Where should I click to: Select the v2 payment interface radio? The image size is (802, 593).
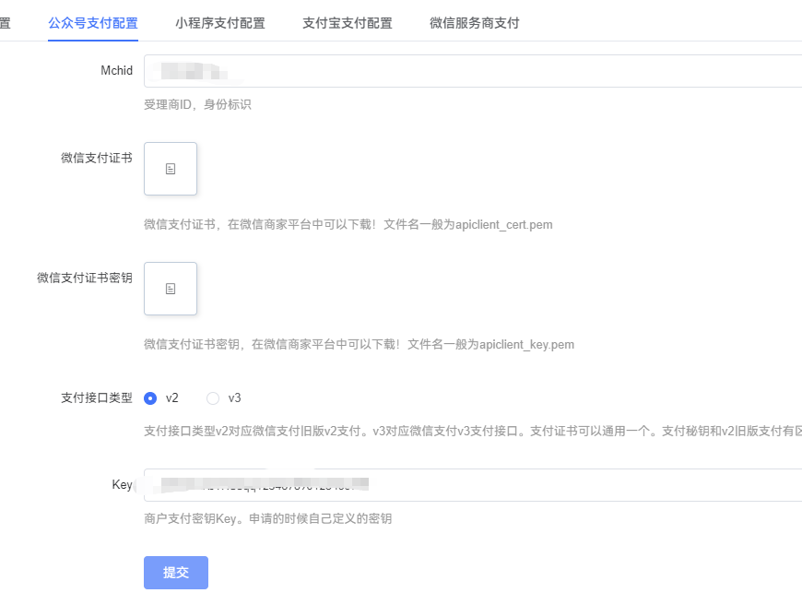point(150,398)
